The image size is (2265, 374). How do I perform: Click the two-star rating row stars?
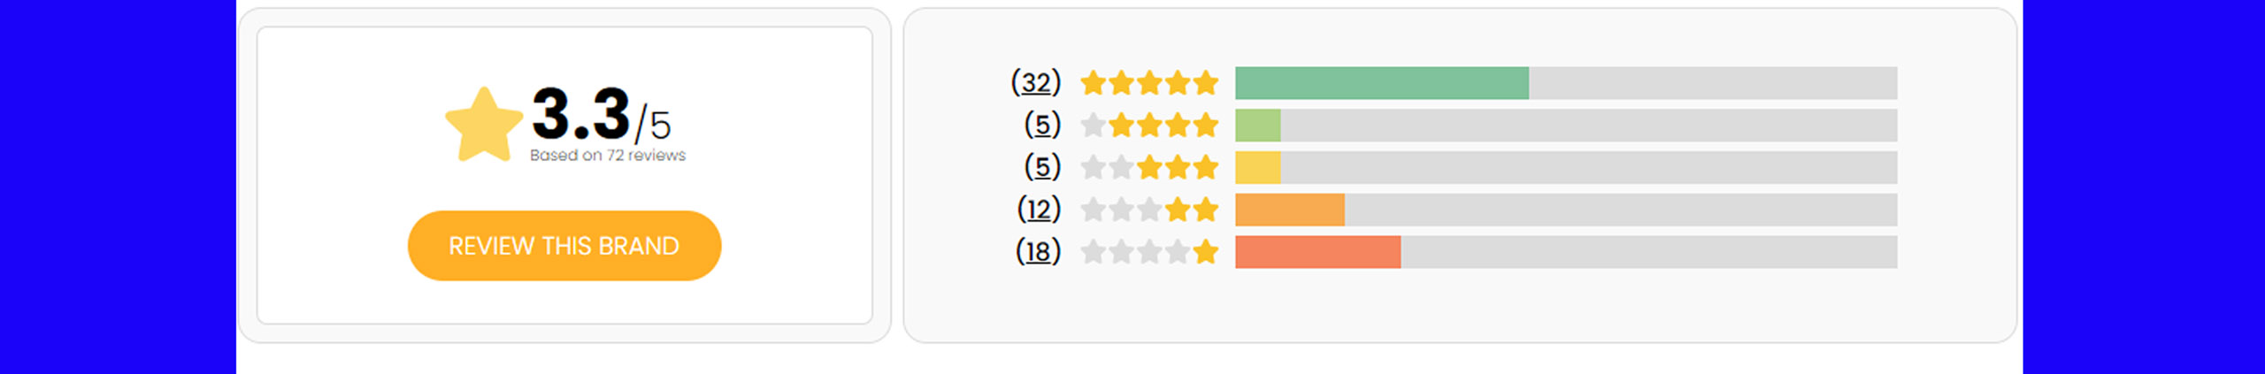(x=1149, y=210)
